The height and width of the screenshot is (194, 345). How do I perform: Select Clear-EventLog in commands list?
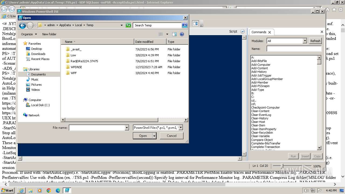point(261,115)
